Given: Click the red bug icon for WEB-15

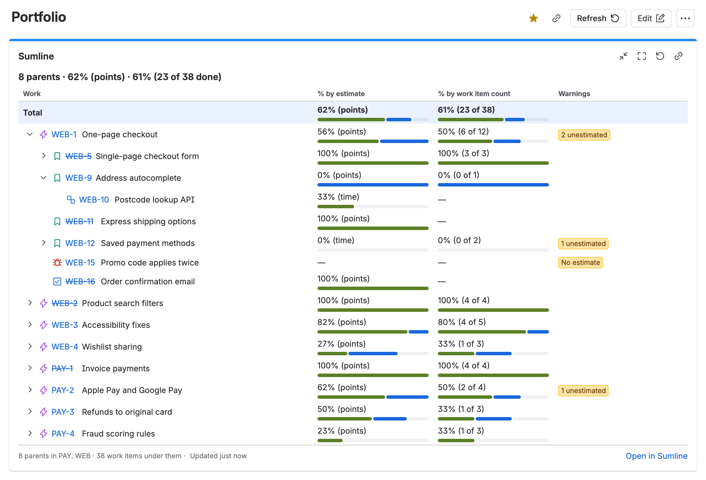Looking at the screenshot, I should coord(57,262).
